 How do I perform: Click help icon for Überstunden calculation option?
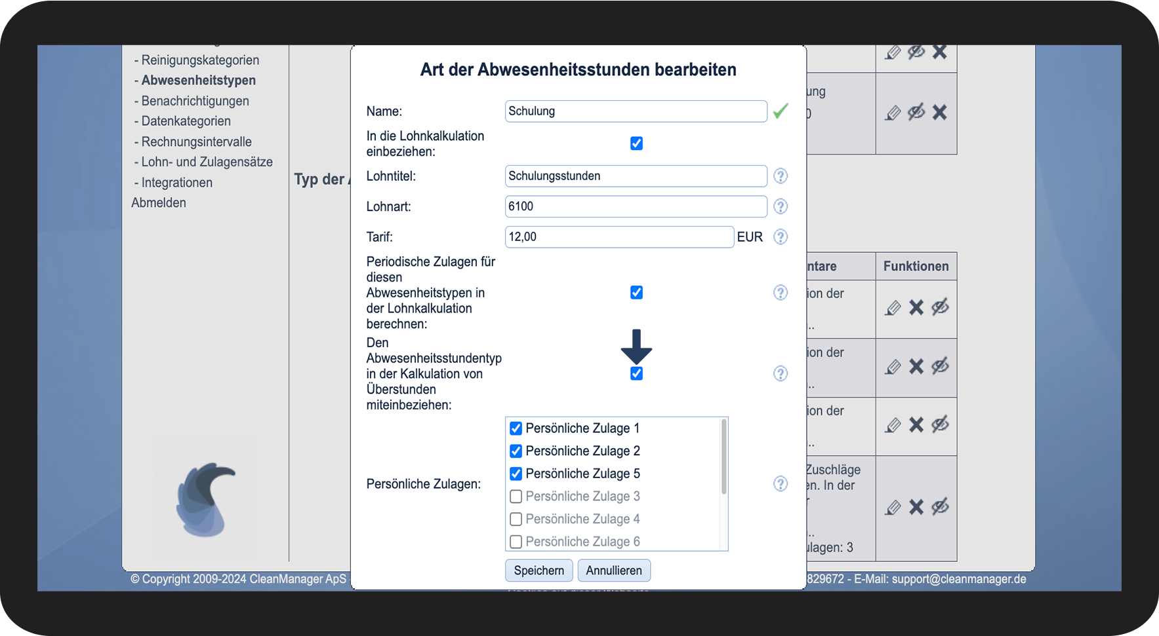click(780, 373)
